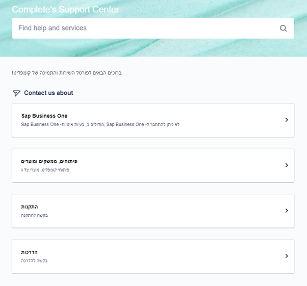The image size is (307, 286).
Task: Open the התקנות card's right arrow
Action: [x=287, y=211]
